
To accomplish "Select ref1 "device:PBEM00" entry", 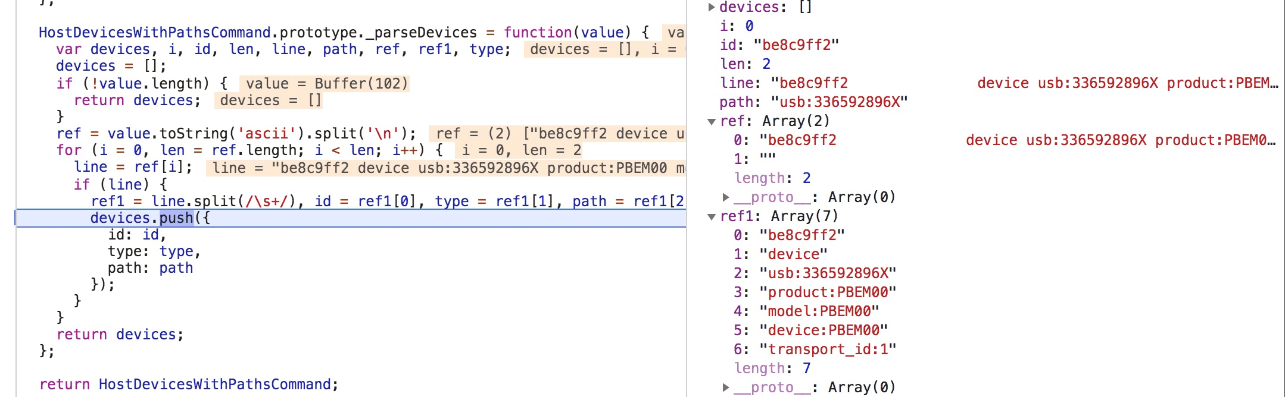I will click(x=810, y=330).
